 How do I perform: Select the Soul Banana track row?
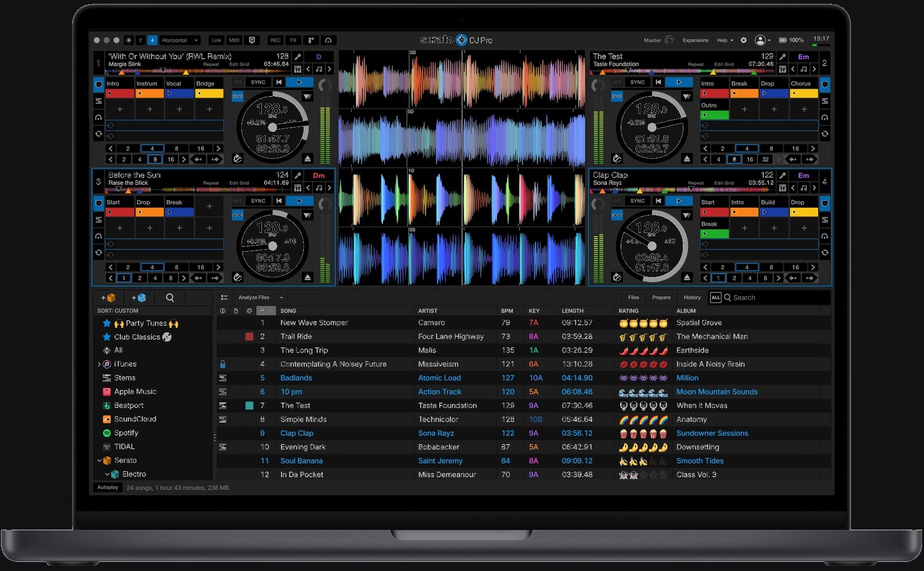tap(524, 461)
